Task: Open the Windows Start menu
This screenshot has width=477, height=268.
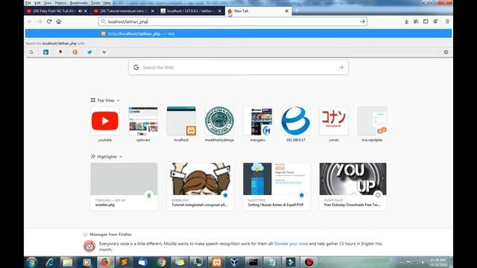Action: coord(31,262)
